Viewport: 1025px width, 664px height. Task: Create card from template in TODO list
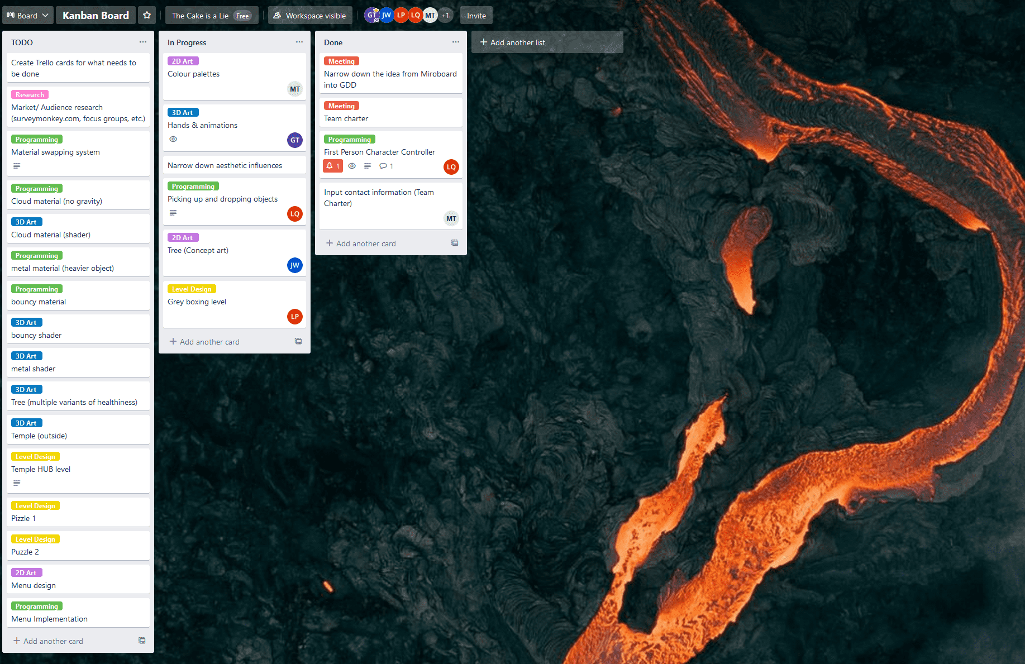[142, 641]
